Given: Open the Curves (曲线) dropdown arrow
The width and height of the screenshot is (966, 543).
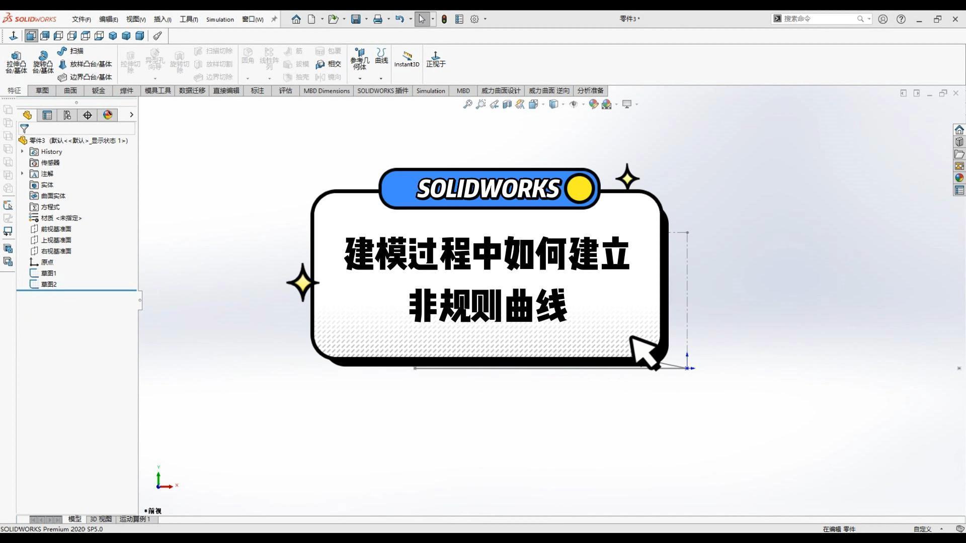Looking at the screenshot, I should click(381, 78).
